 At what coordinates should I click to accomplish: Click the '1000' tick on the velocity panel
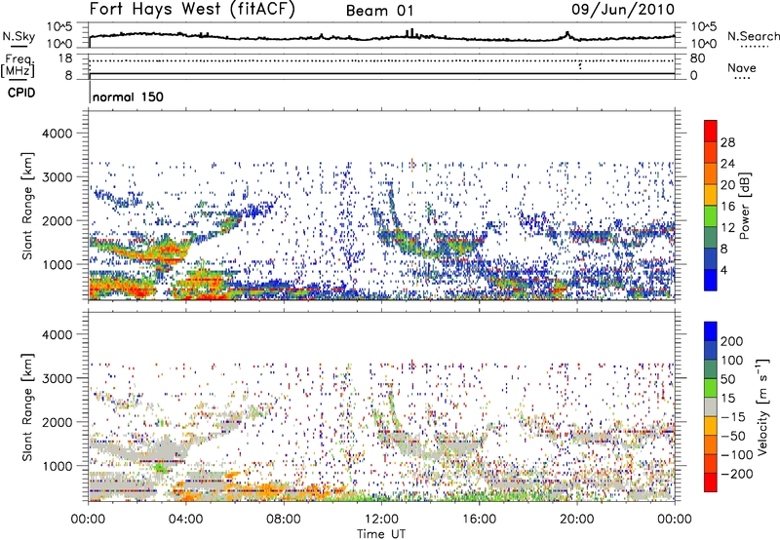(x=58, y=466)
